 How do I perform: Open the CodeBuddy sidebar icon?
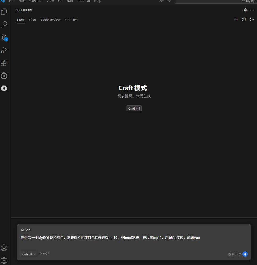[x=4, y=88]
